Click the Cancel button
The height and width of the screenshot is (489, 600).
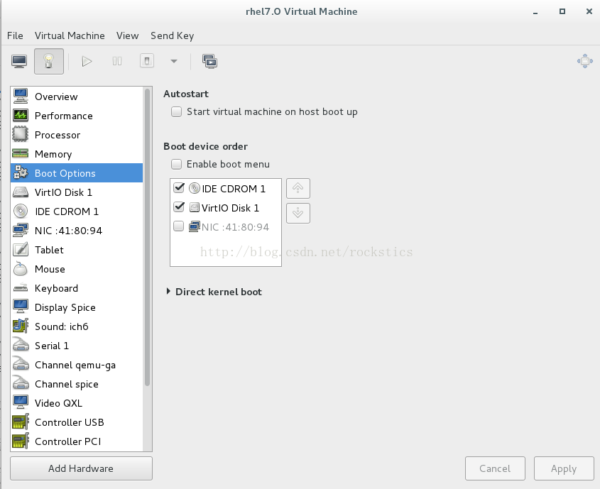(495, 468)
